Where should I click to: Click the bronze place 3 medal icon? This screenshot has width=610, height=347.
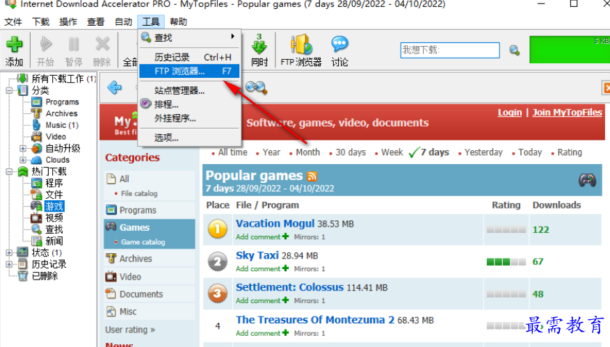[x=218, y=293]
